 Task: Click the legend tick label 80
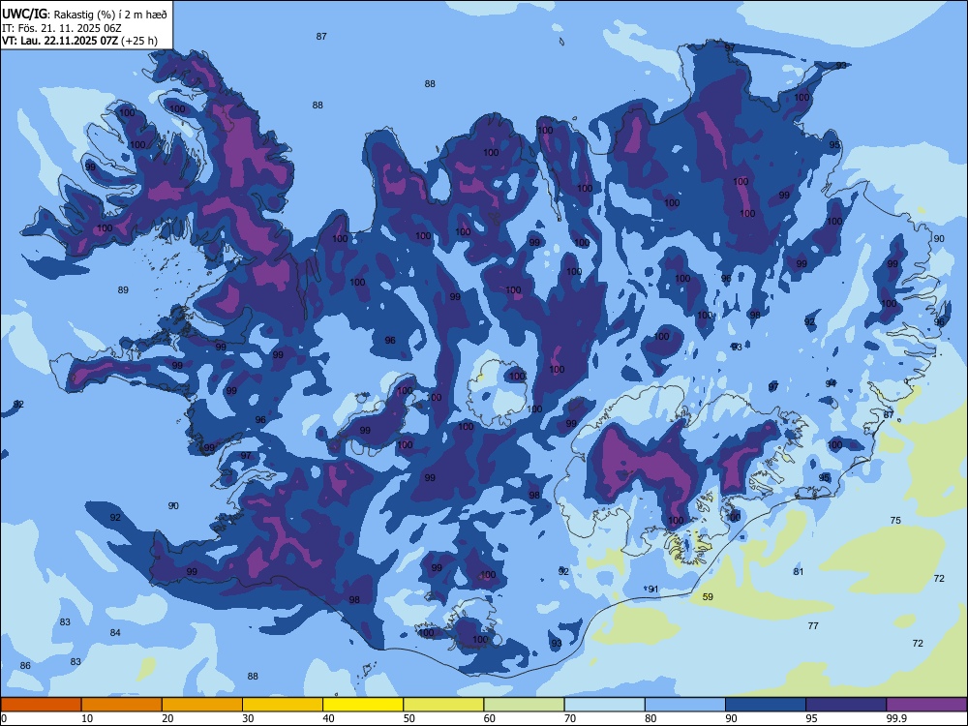coord(651,718)
